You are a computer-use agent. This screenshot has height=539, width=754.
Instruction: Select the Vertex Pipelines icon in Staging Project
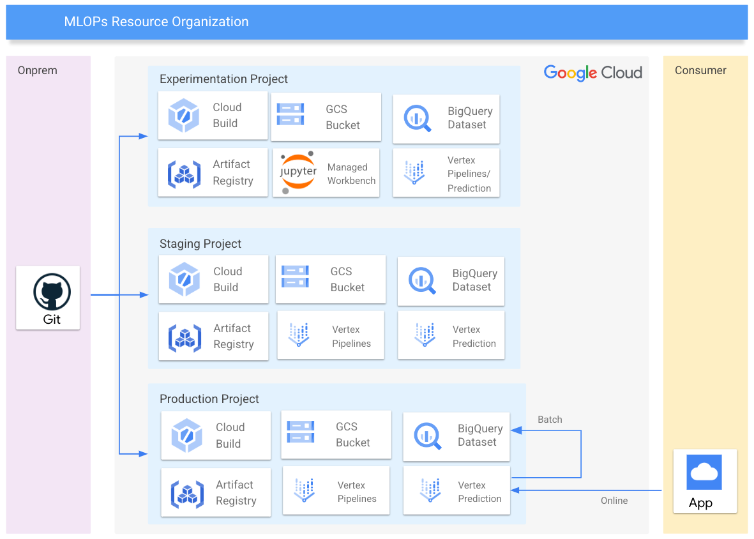pyautogui.click(x=299, y=335)
